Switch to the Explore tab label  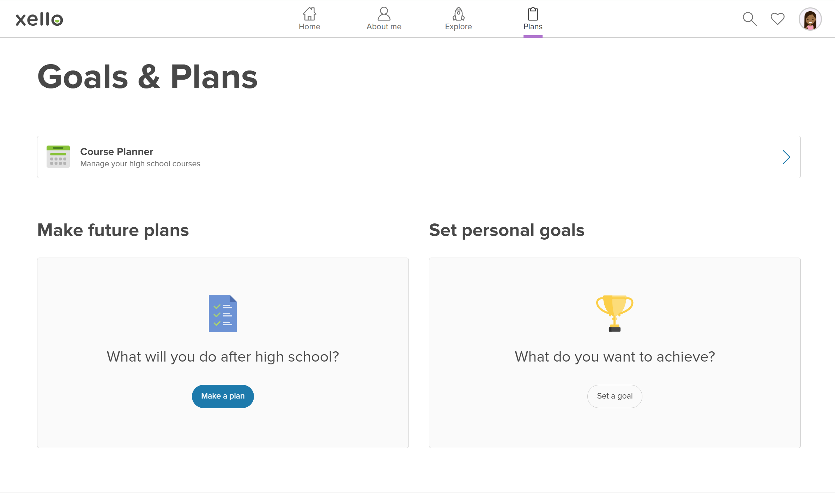(x=458, y=26)
